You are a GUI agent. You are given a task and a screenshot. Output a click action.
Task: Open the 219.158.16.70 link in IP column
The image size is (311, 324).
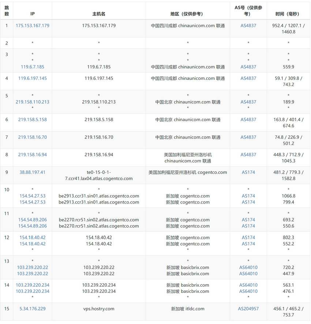click(33, 137)
